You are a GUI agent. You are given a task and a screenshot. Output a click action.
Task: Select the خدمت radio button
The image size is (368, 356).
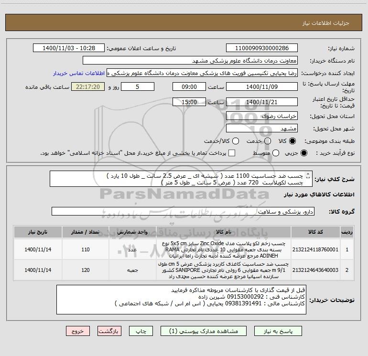pyautogui.click(x=268, y=141)
